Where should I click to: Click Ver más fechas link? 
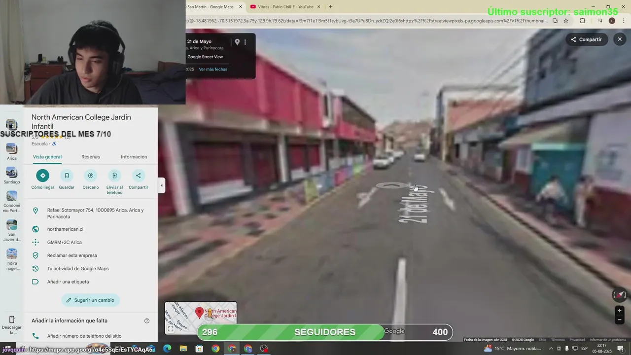213,70
